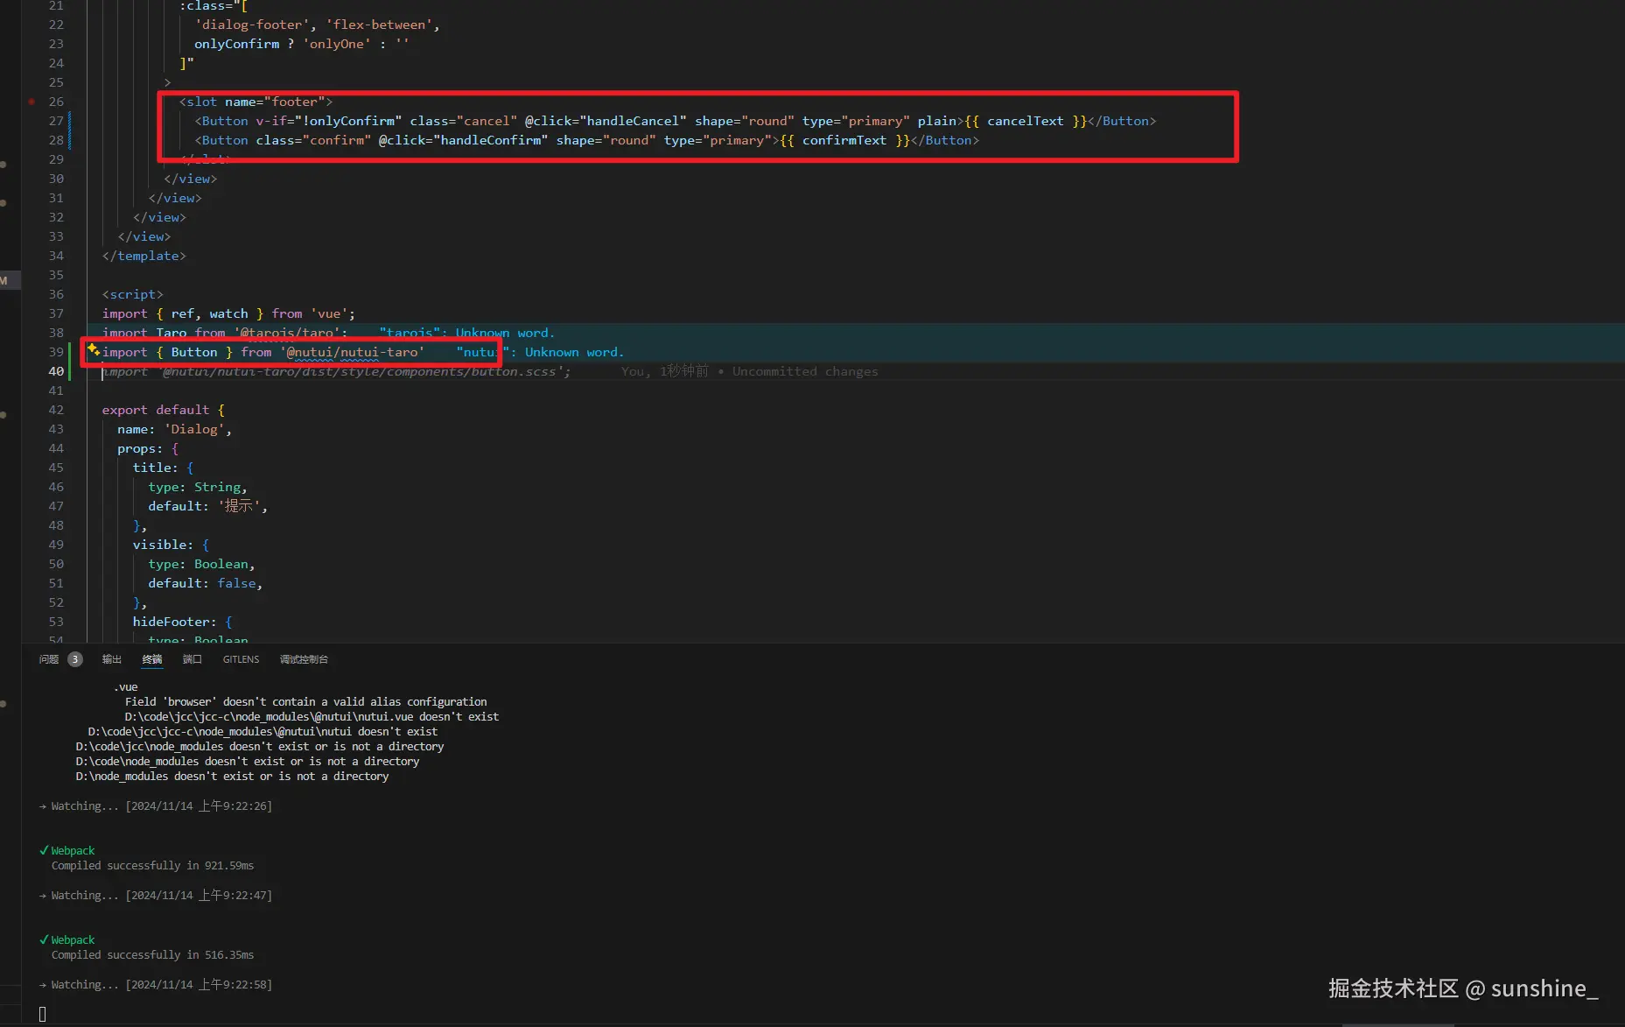Open the 问题 problems tab
The width and height of the screenshot is (1625, 1027).
point(49,659)
